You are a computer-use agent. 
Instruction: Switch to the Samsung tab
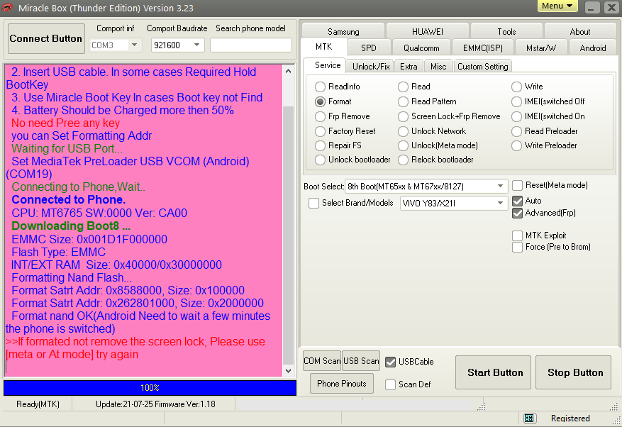tap(343, 31)
